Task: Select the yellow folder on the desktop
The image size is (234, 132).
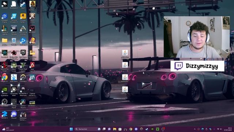Action: [x=4, y=41]
